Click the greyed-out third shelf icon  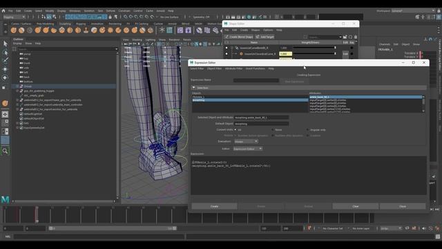click(30, 30)
